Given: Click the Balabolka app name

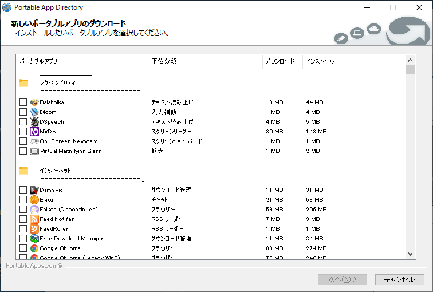Looking at the screenshot, I should point(52,102).
